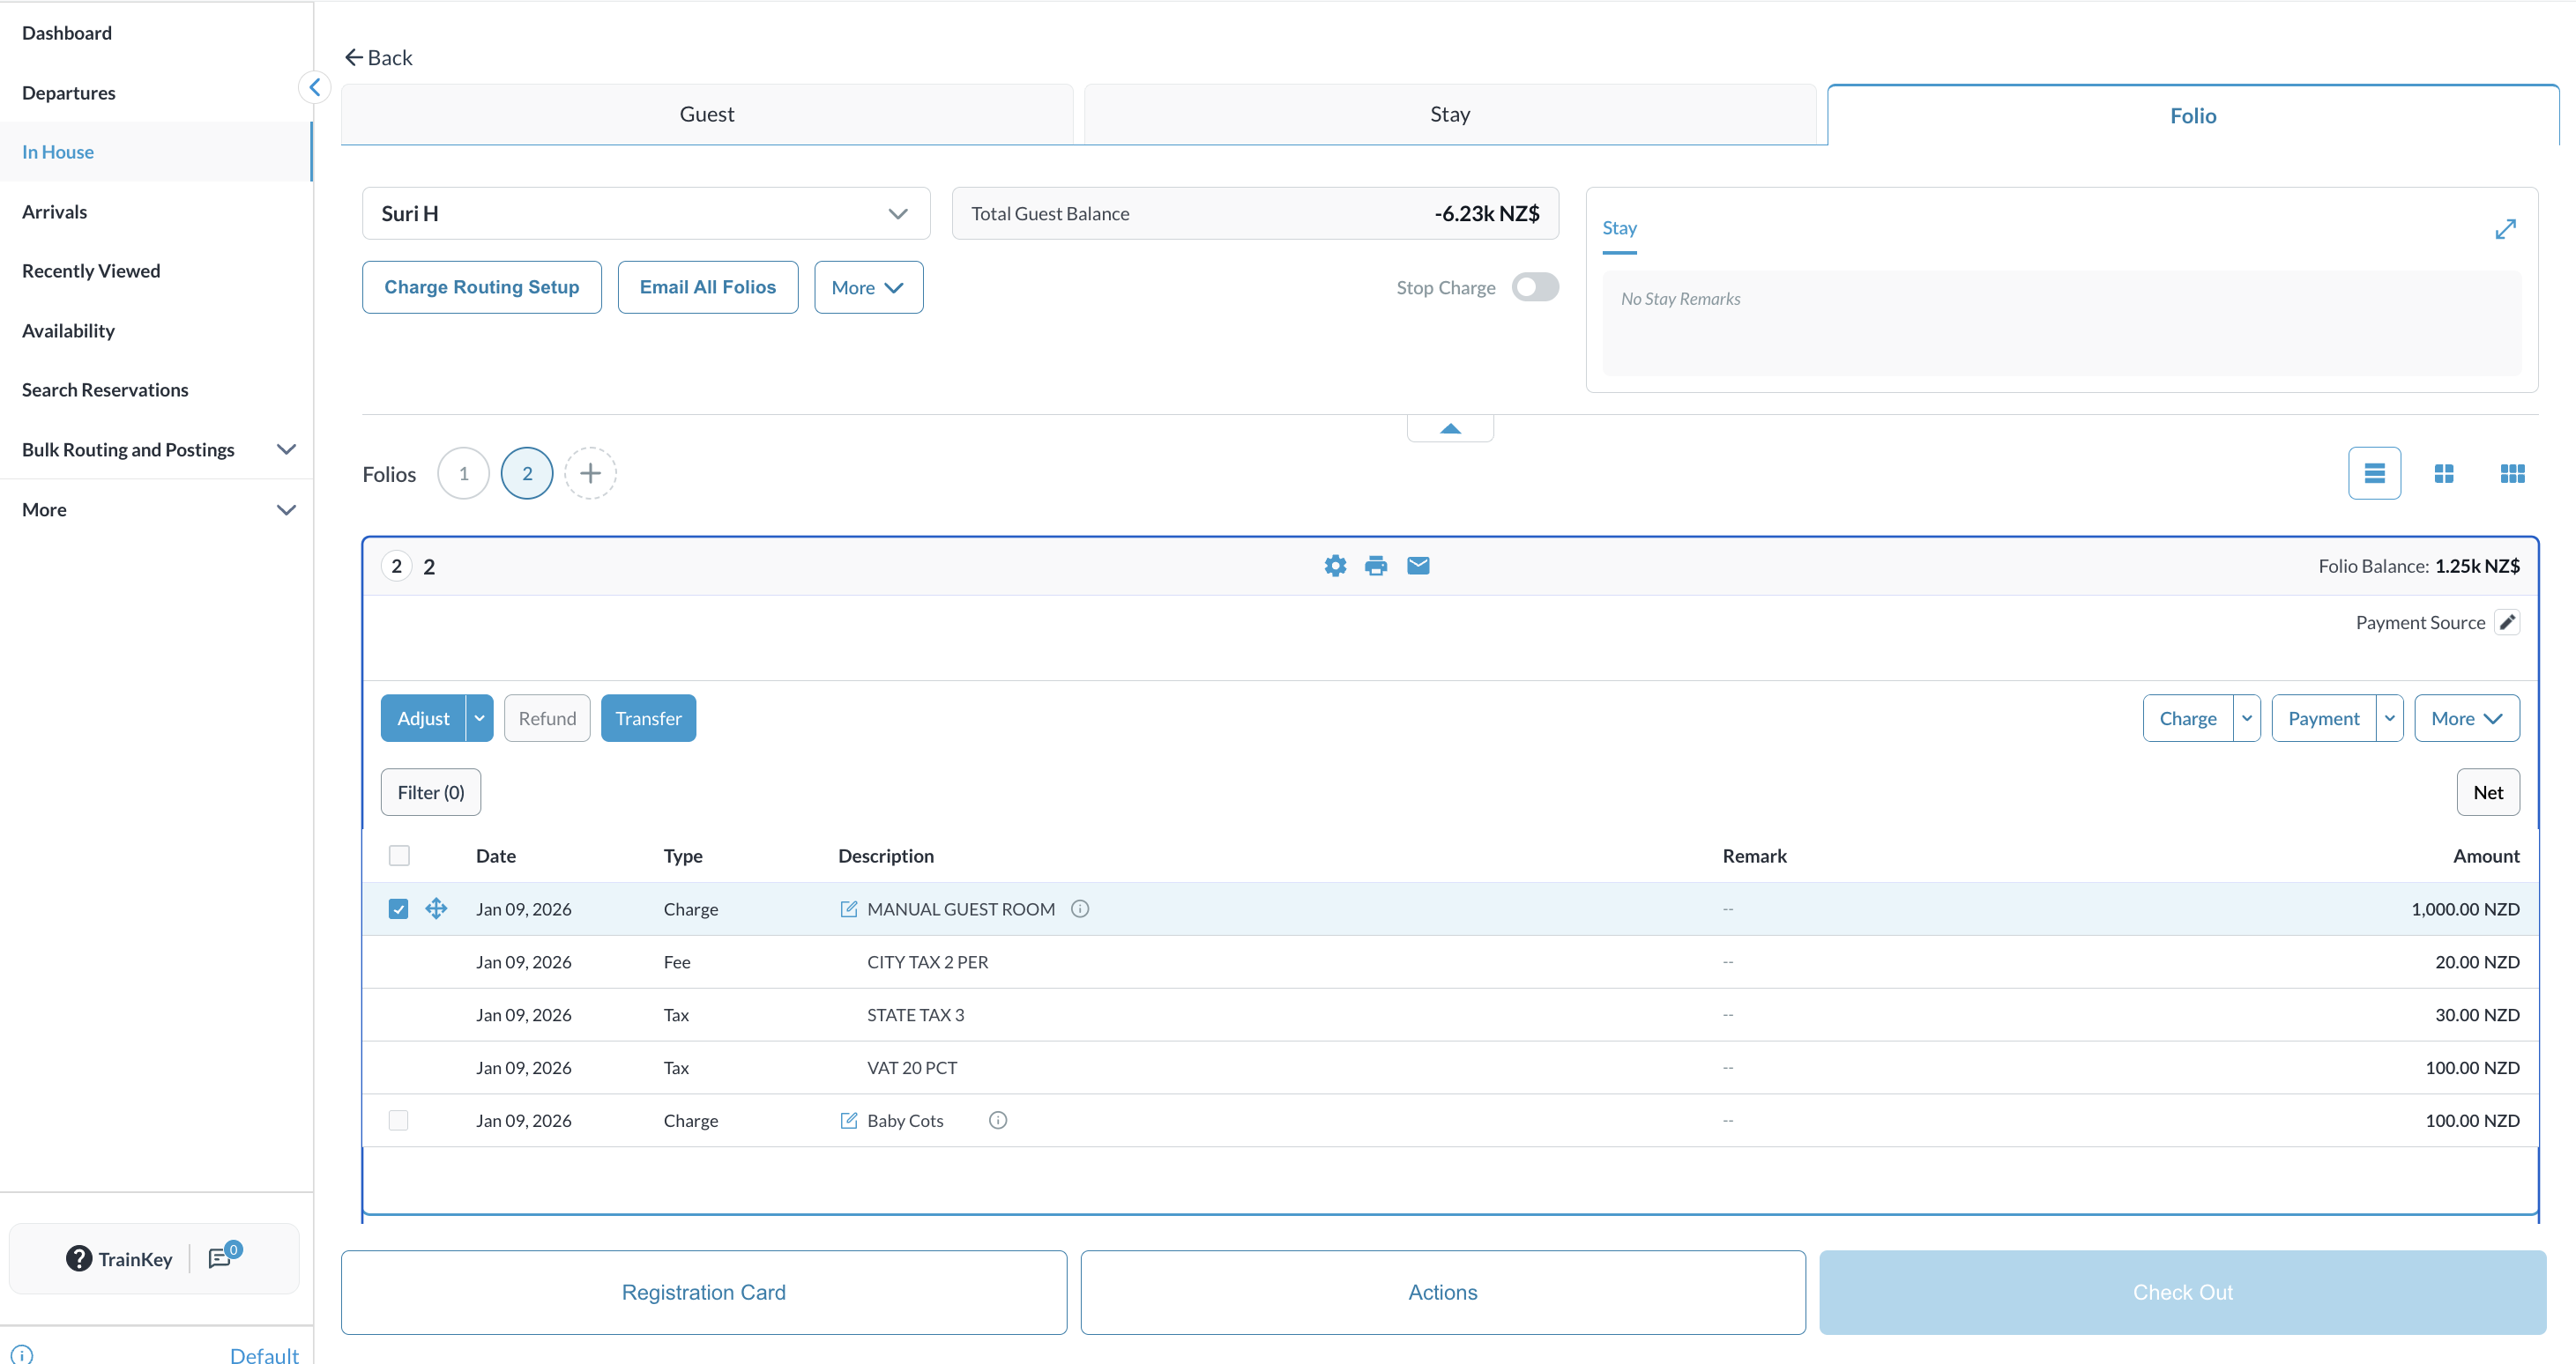Email folio 2 via envelope icon
The height and width of the screenshot is (1364, 2576).
point(1418,566)
